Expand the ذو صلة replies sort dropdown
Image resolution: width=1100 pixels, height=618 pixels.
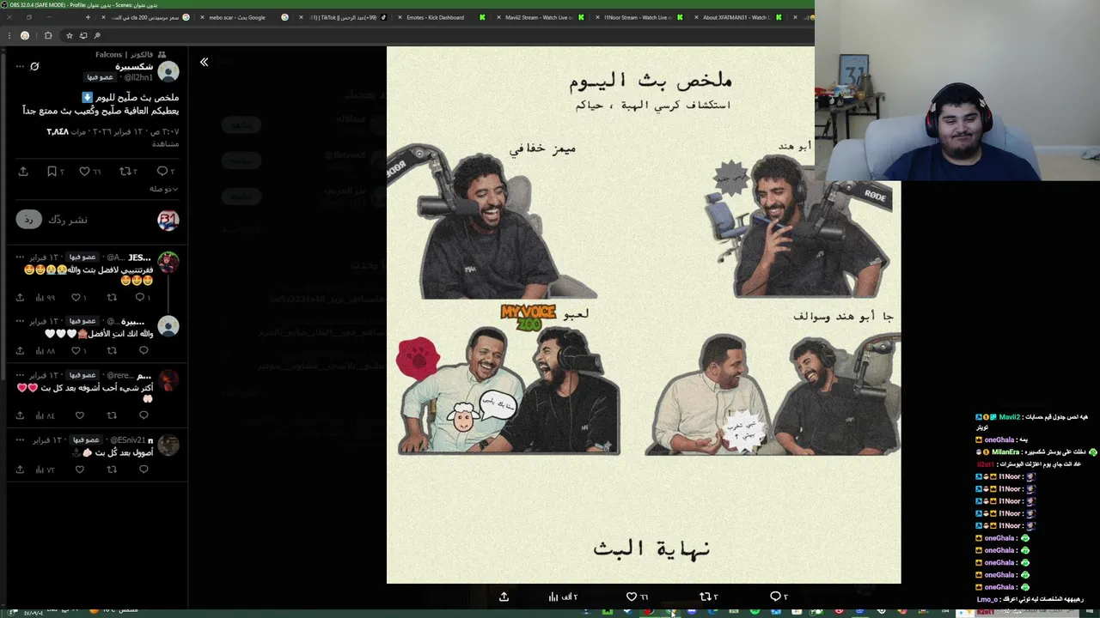163,189
